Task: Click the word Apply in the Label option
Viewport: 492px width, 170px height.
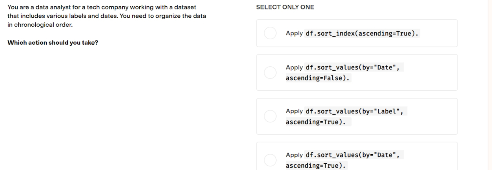Action: click(294, 112)
